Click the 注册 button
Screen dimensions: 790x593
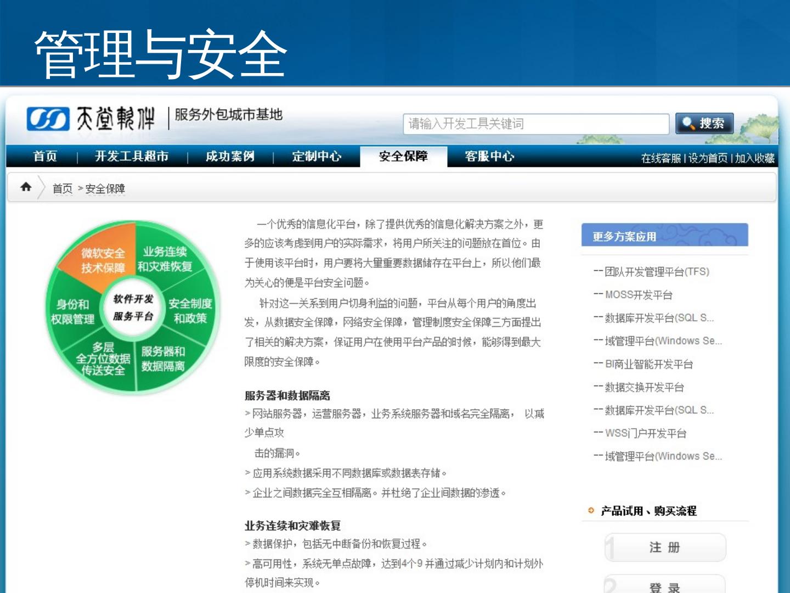point(665,547)
